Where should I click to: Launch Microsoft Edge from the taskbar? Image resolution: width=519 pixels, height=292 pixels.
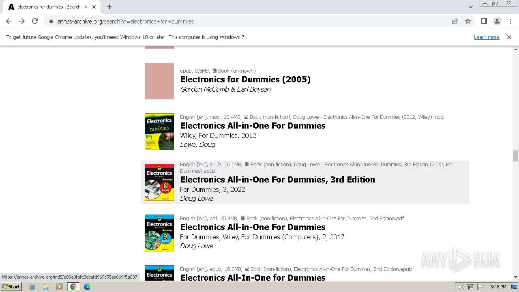point(87,287)
